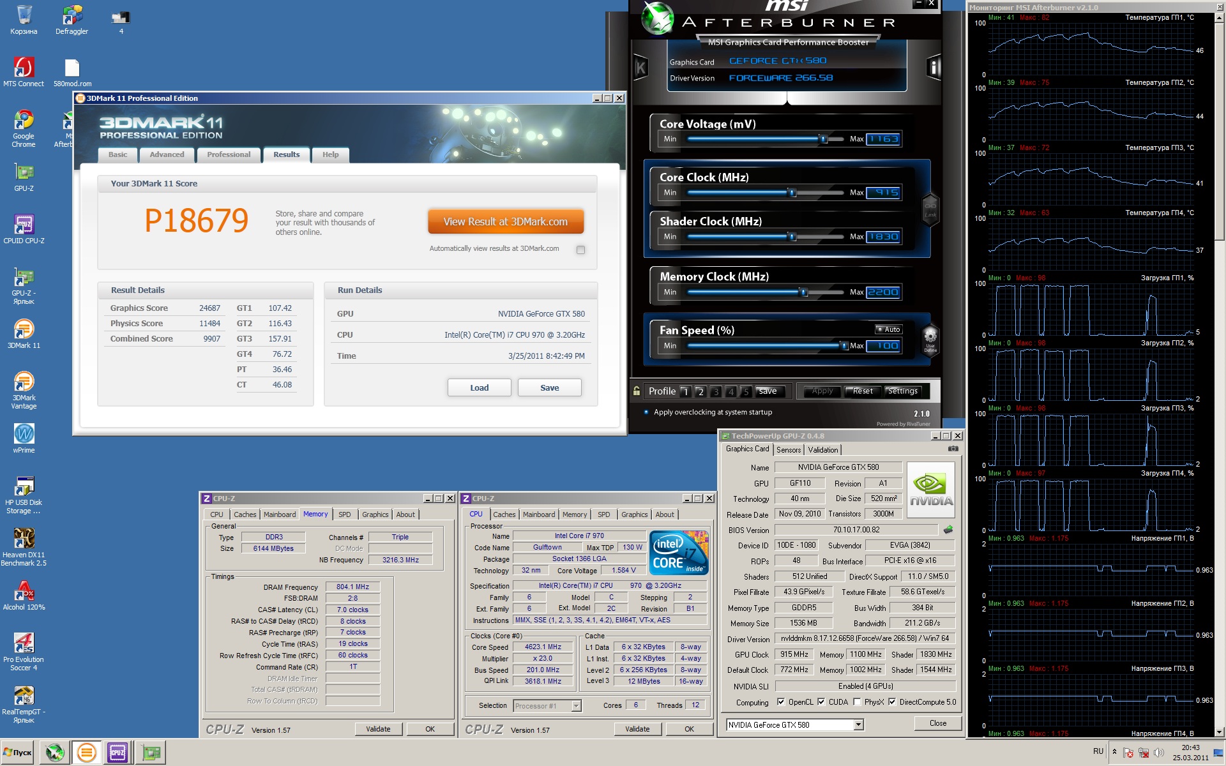Open Afterburner info 'i' side button
The height and width of the screenshot is (766, 1226).
(x=934, y=67)
